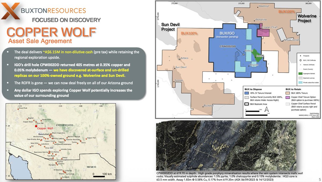This screenshot has height=182, width=322.
Task: Click the Buckeye prospect label
Action: click(209, 106)
